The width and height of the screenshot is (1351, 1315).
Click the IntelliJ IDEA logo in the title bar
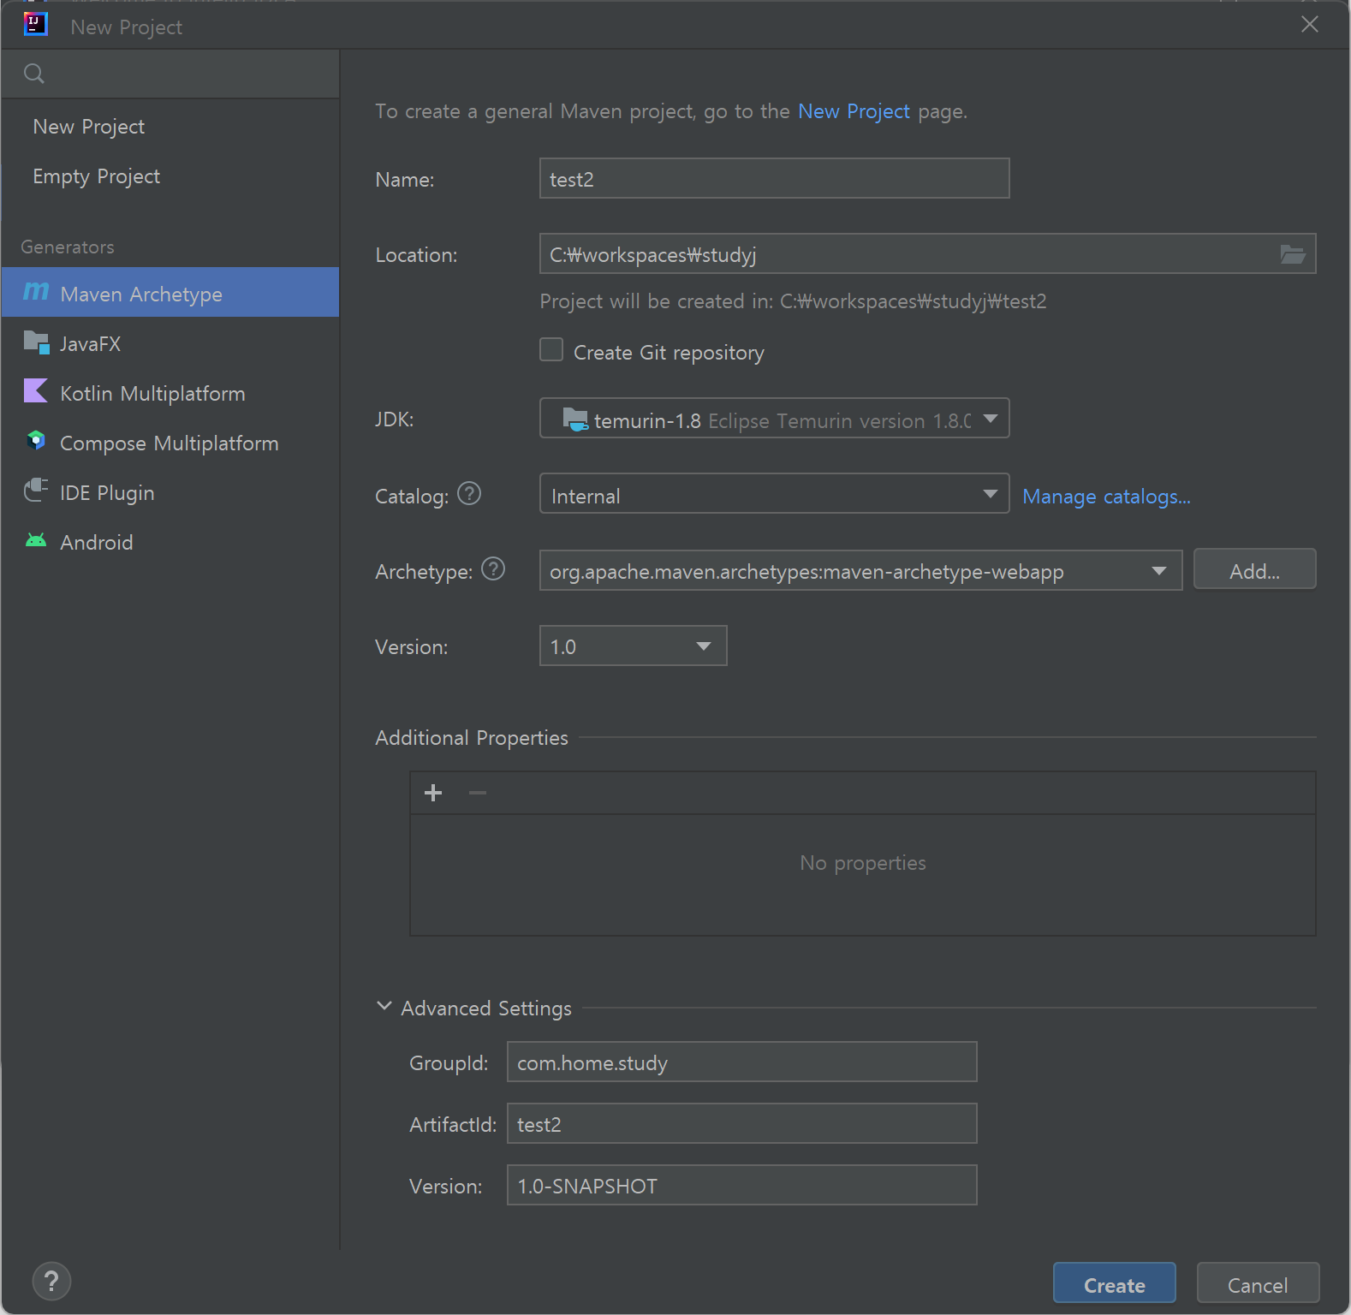(x=35, y=24)
